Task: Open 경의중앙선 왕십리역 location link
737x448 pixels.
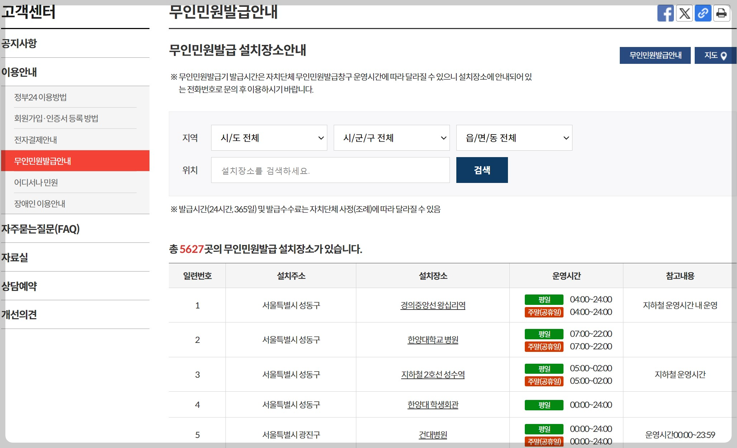Action: pos(433,305)
